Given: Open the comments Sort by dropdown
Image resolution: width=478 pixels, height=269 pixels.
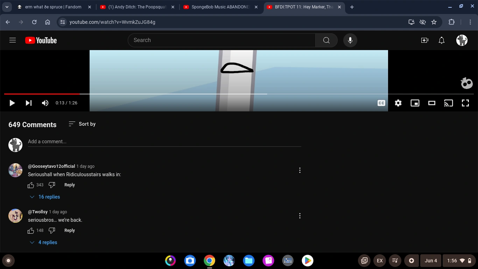Looking at the screenshot, I should click(82, 124).
